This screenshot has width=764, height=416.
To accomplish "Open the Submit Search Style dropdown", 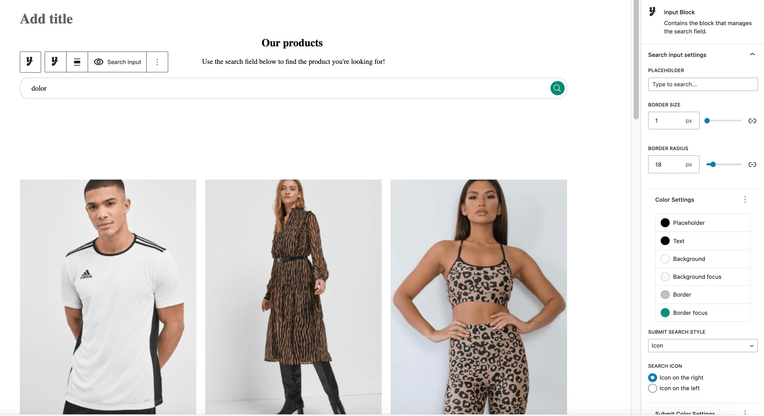I will 702,345.
